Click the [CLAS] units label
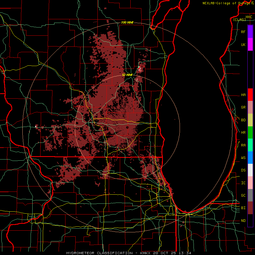 pyautogui.click(x=239, y=20)
